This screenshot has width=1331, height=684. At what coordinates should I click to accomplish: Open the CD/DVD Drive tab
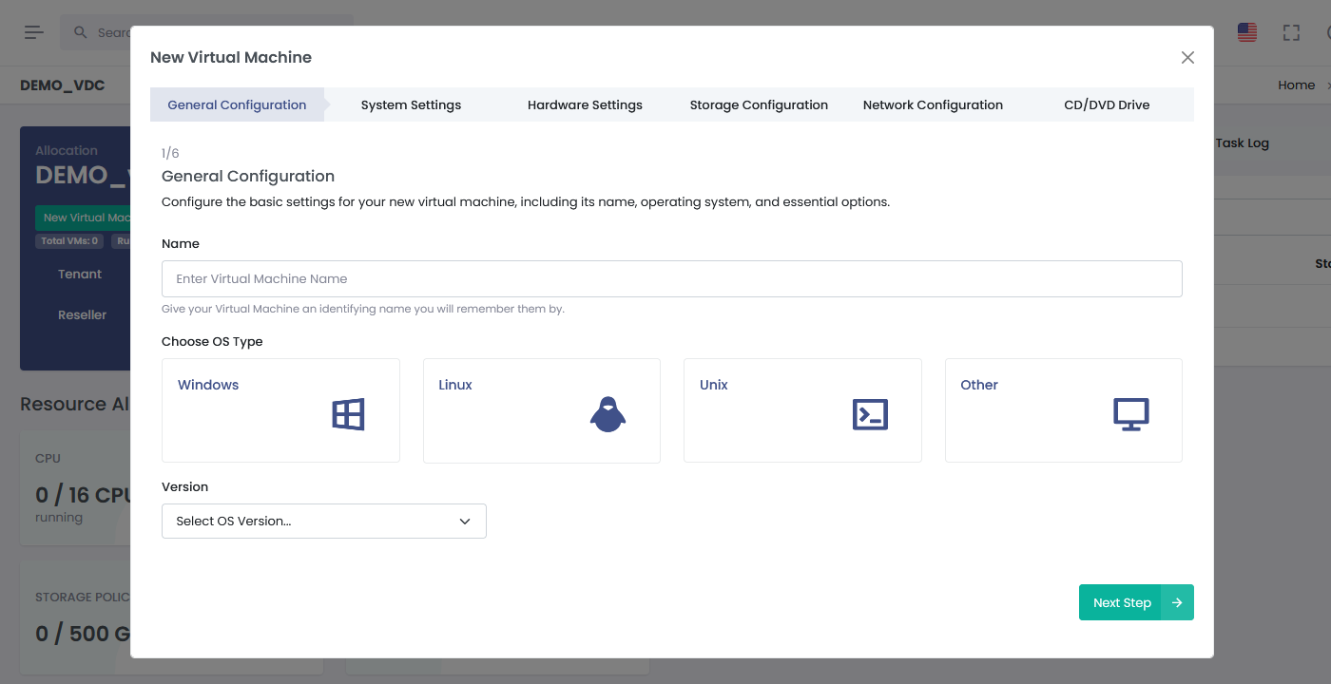[x=1107, y=104]
